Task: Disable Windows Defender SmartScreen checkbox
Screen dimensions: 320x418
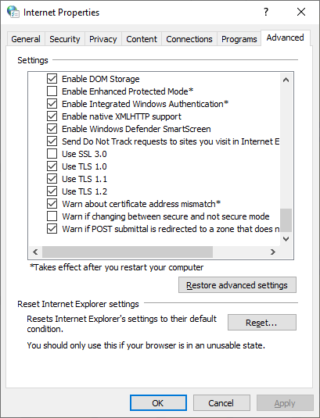Action: 52,129
